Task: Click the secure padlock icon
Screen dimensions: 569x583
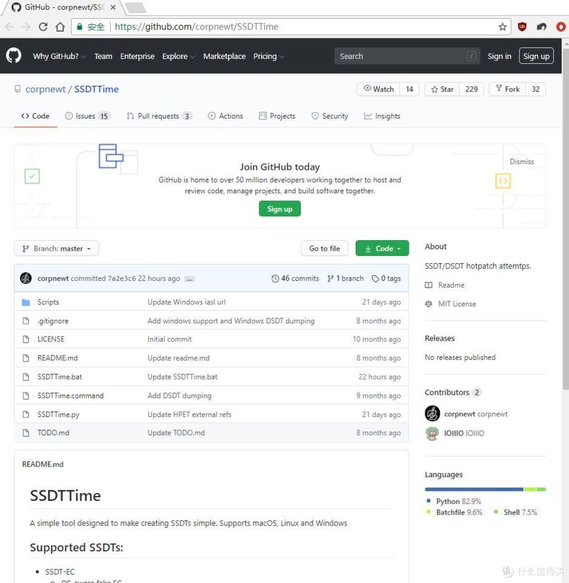Action: point(80,27)
